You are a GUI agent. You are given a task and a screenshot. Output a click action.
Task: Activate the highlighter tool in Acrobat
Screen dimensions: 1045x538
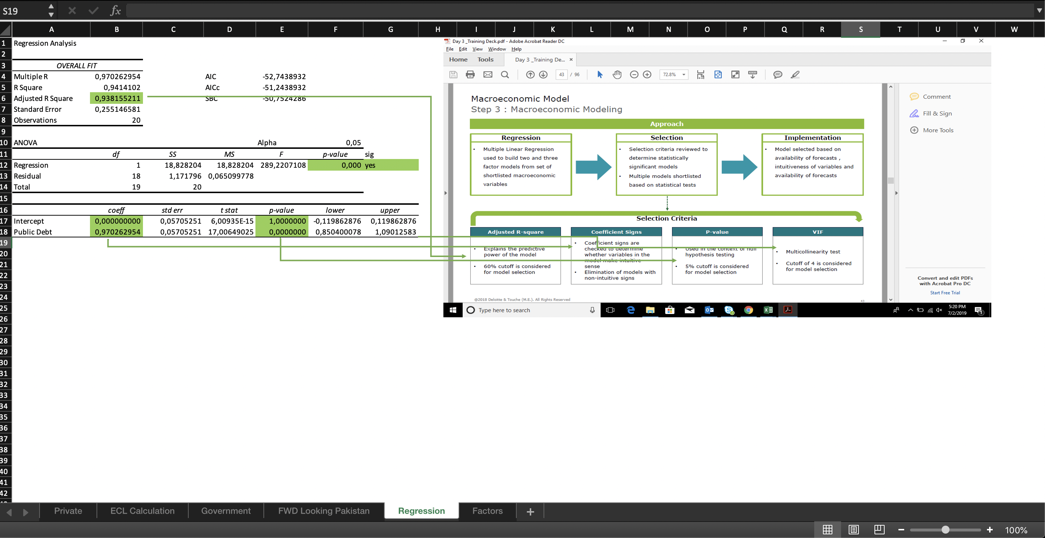click(x=795, y=75)
